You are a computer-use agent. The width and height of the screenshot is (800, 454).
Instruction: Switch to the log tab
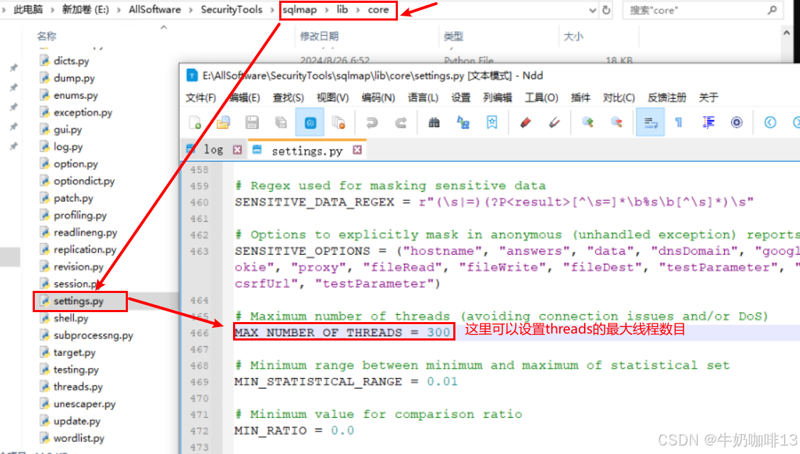click(x=213, y=150)
